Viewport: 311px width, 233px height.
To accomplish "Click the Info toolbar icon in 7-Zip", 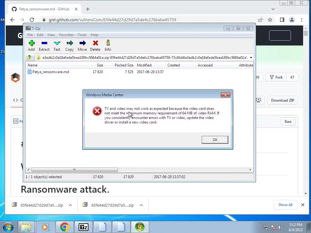I will pos(108,46).
